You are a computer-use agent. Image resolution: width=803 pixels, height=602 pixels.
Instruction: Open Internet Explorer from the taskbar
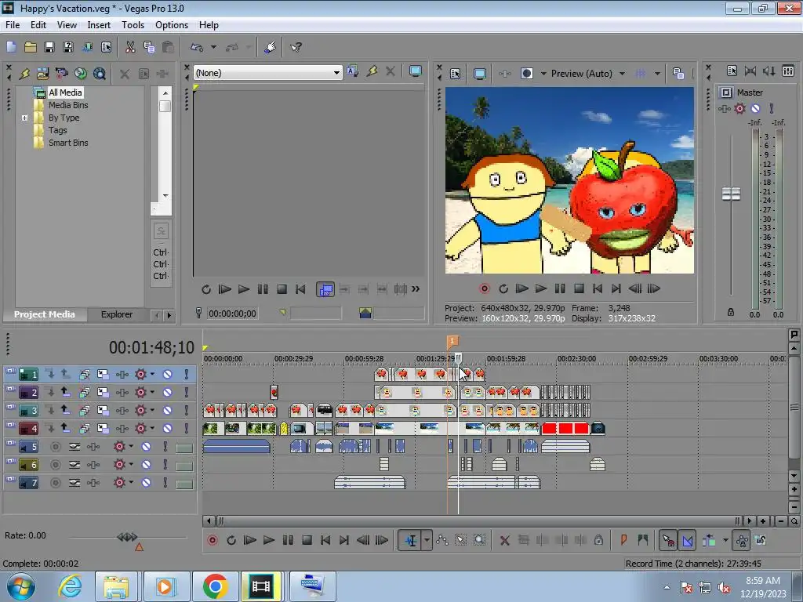coord(70,586)
